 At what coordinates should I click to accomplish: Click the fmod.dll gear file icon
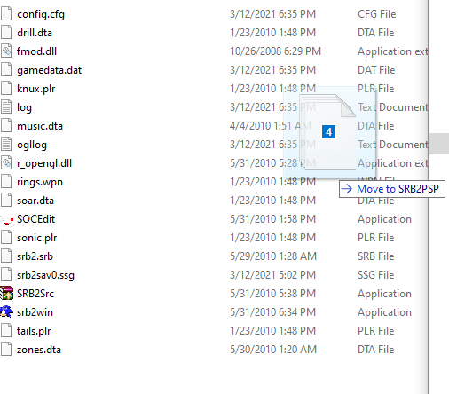[6, 51]
